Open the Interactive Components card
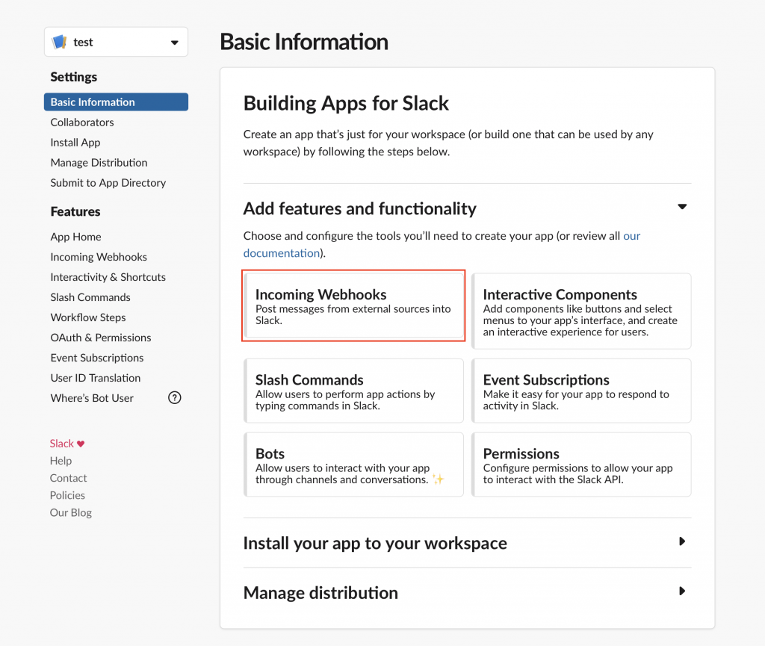Screen dimensions: 765x646 (581, 311)
